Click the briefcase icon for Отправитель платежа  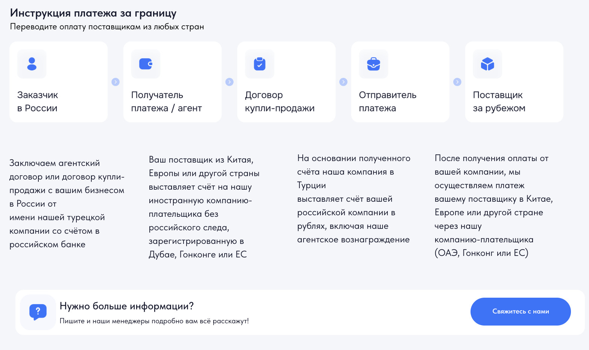click(373, 64)
